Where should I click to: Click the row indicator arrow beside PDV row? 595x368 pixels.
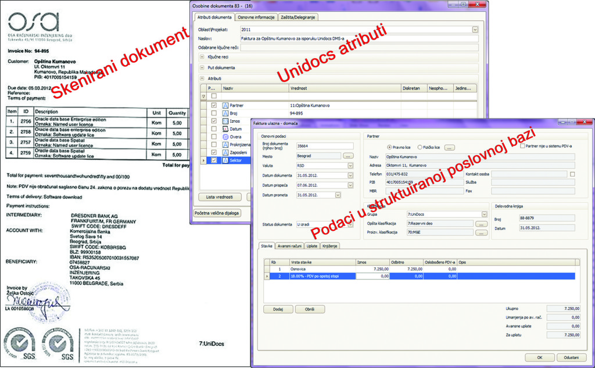(x=267, y=276)
